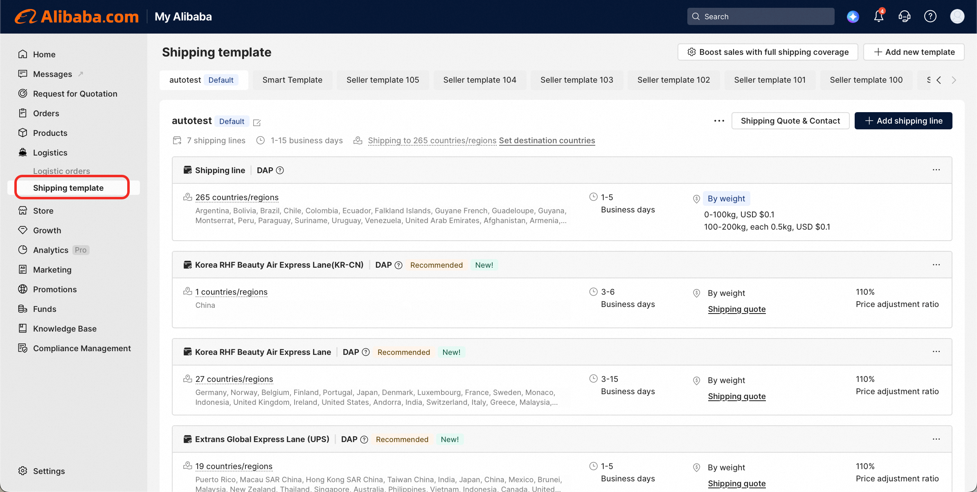Viewport: 977px width, 492px height.
Task: Open Marketing in sidebar
Action: (52, 270)
